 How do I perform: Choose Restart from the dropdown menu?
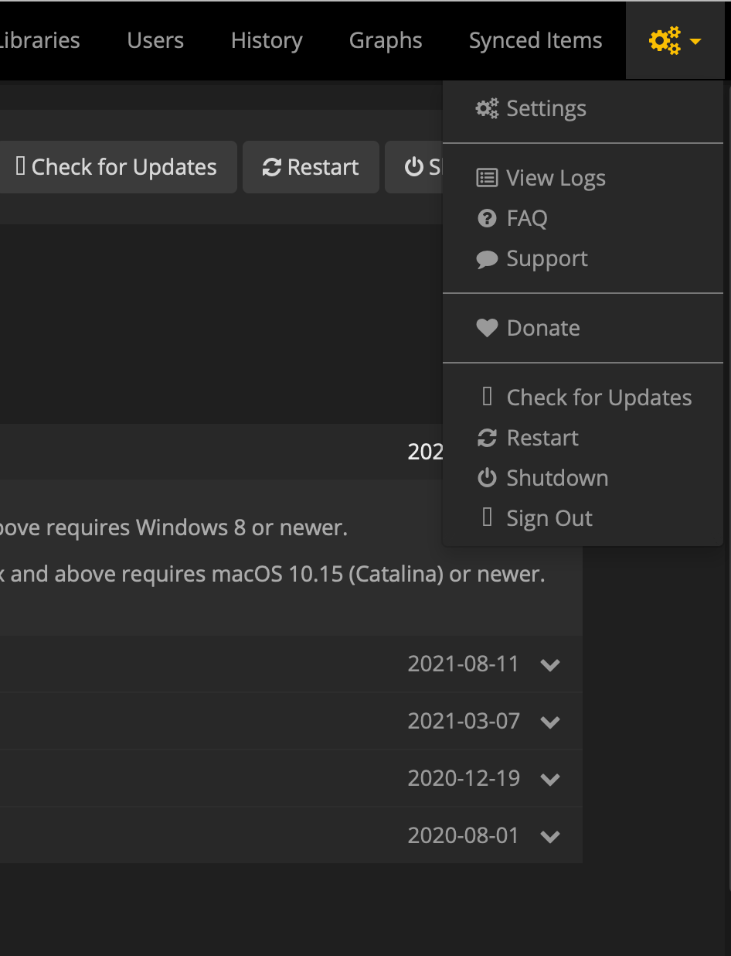pos(583,438)
